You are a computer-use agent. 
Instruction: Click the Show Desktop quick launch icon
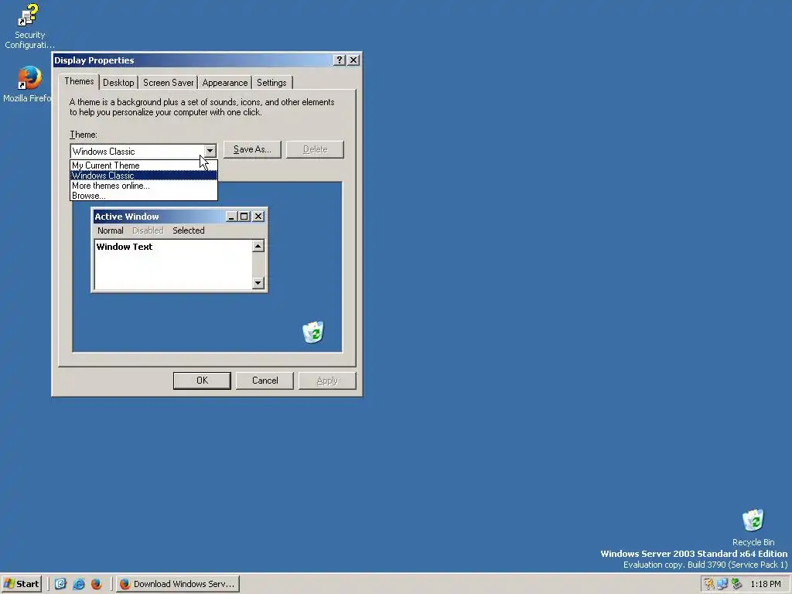[60, 584]
